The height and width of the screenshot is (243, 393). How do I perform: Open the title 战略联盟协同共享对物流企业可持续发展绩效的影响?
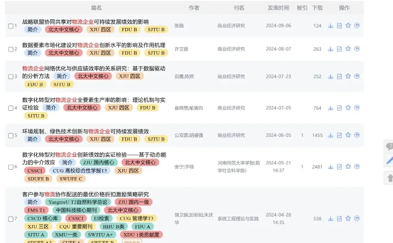point(85,22)
